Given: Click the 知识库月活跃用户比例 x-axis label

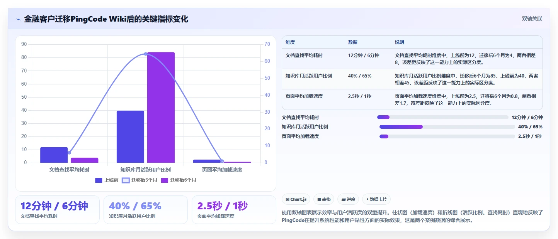Looking at the screenshot, I should coord(146,170).
